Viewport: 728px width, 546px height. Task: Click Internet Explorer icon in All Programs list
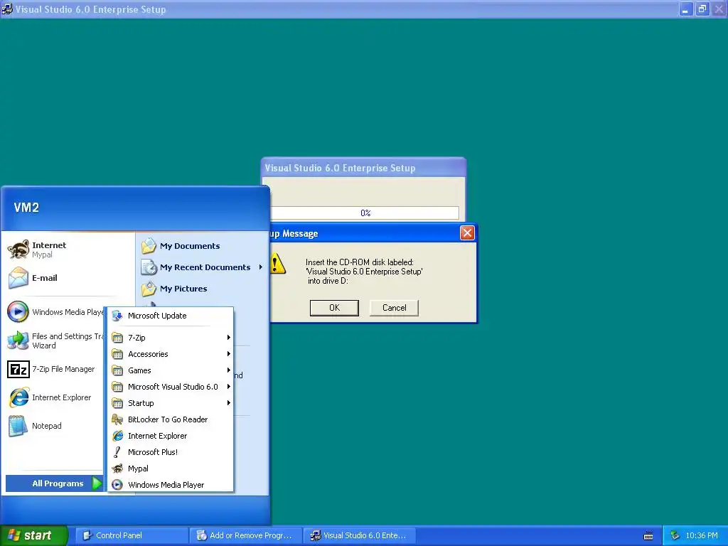(118, 436)
